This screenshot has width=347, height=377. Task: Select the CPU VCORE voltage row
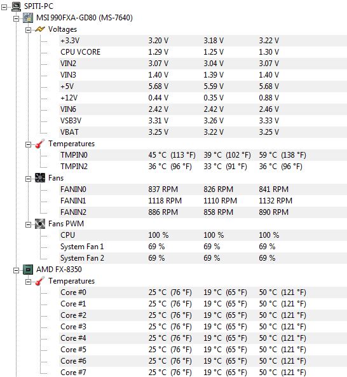[203, 52]
